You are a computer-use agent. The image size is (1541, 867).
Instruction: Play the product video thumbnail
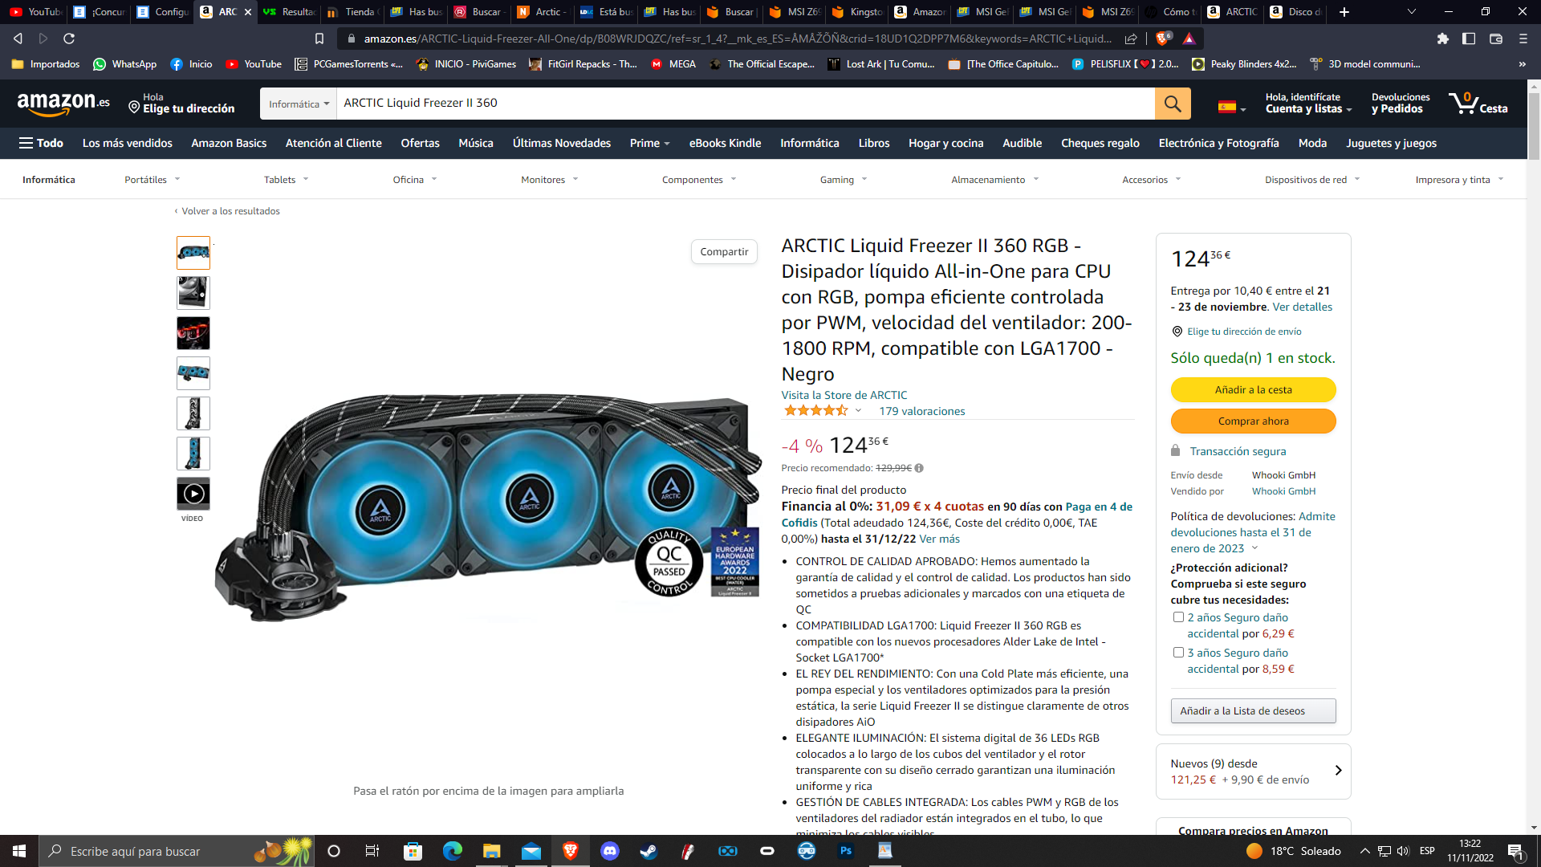193,494
